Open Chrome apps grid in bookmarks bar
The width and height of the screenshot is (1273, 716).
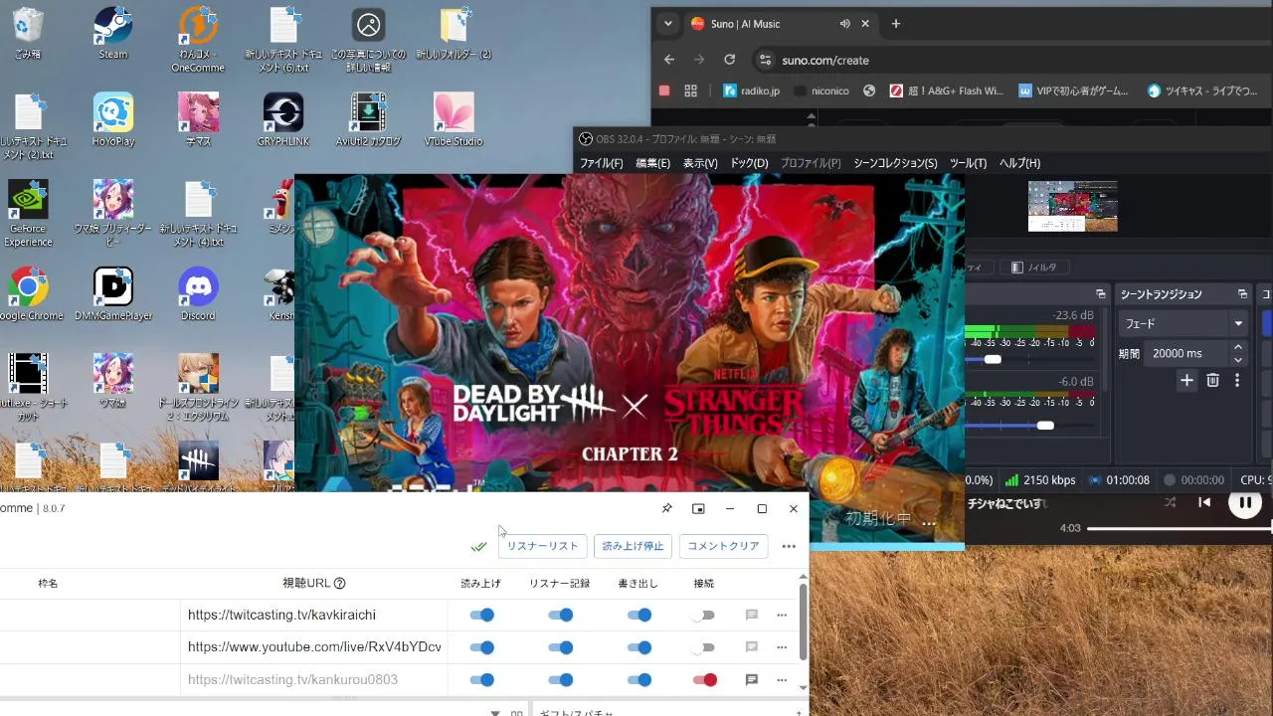(691, 90)
